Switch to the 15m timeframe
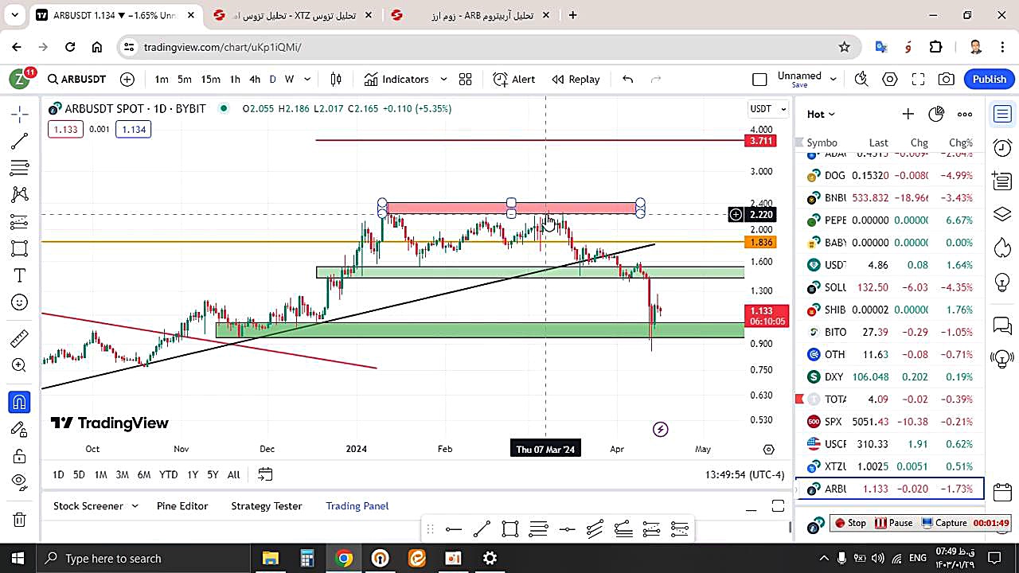1019x573 pixels. 210,79
